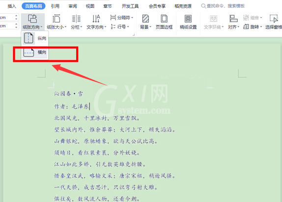Switch to the 开发工具 tab
The width and height of the screenshot is (282, 202).
[x=130, y=6]
